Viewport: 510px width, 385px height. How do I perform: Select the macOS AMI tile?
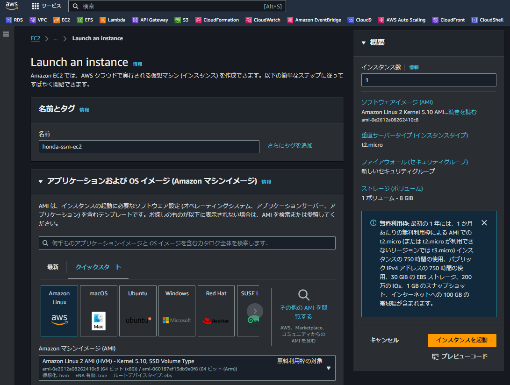99,311
